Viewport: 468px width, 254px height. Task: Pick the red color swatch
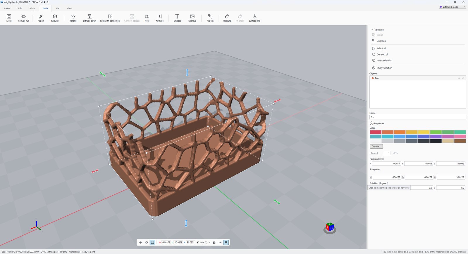pos(376,132)
